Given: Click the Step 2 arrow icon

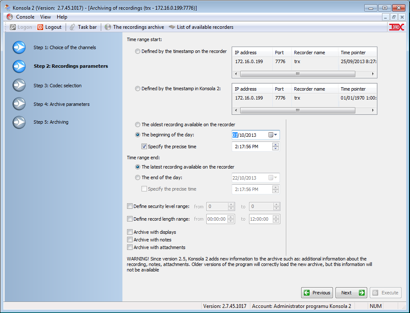Looking at the screenshot, I should pos(19,66).
